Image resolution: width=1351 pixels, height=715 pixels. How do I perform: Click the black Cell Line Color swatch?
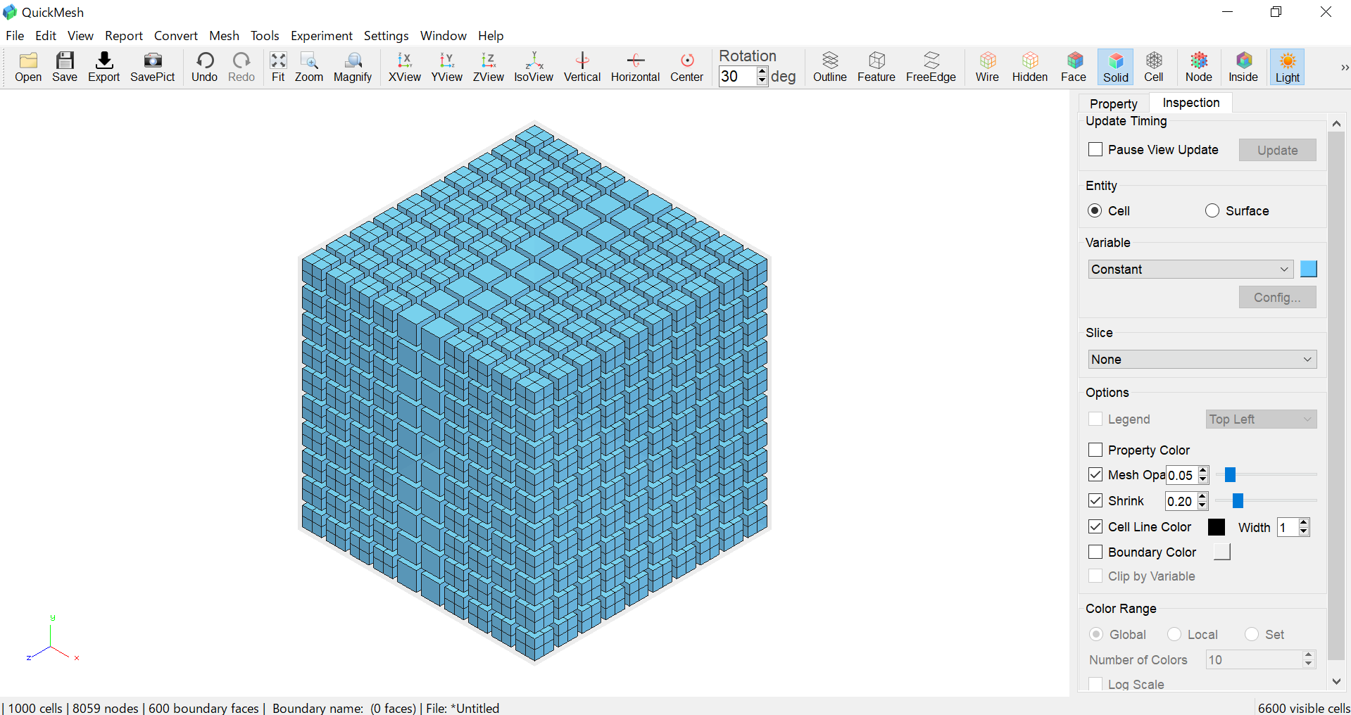point(1217,527)
